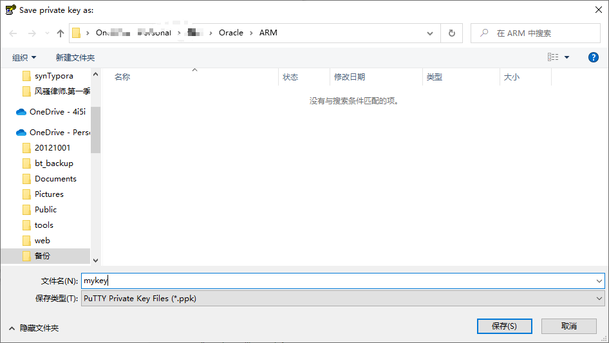Screen dimensions: 609x343
Task: Go up one folder level
Action: tap(61, 33)
